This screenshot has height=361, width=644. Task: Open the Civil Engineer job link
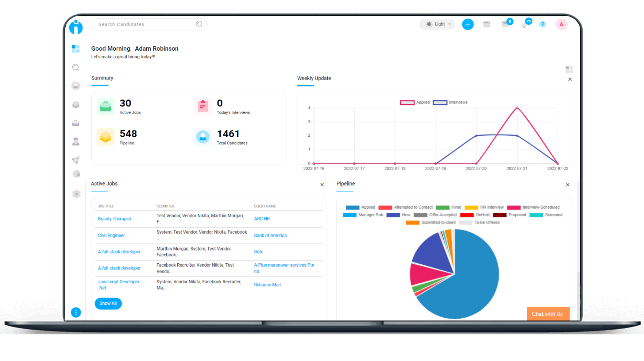(x=111, y=236)
